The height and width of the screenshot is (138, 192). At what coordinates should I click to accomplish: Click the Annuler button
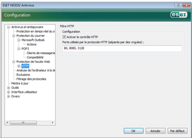coord(155,131)
